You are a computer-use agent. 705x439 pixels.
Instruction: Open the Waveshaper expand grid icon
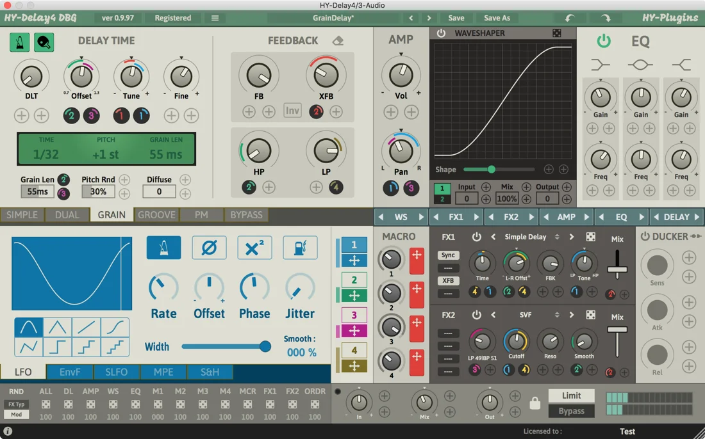pos(557,31)
